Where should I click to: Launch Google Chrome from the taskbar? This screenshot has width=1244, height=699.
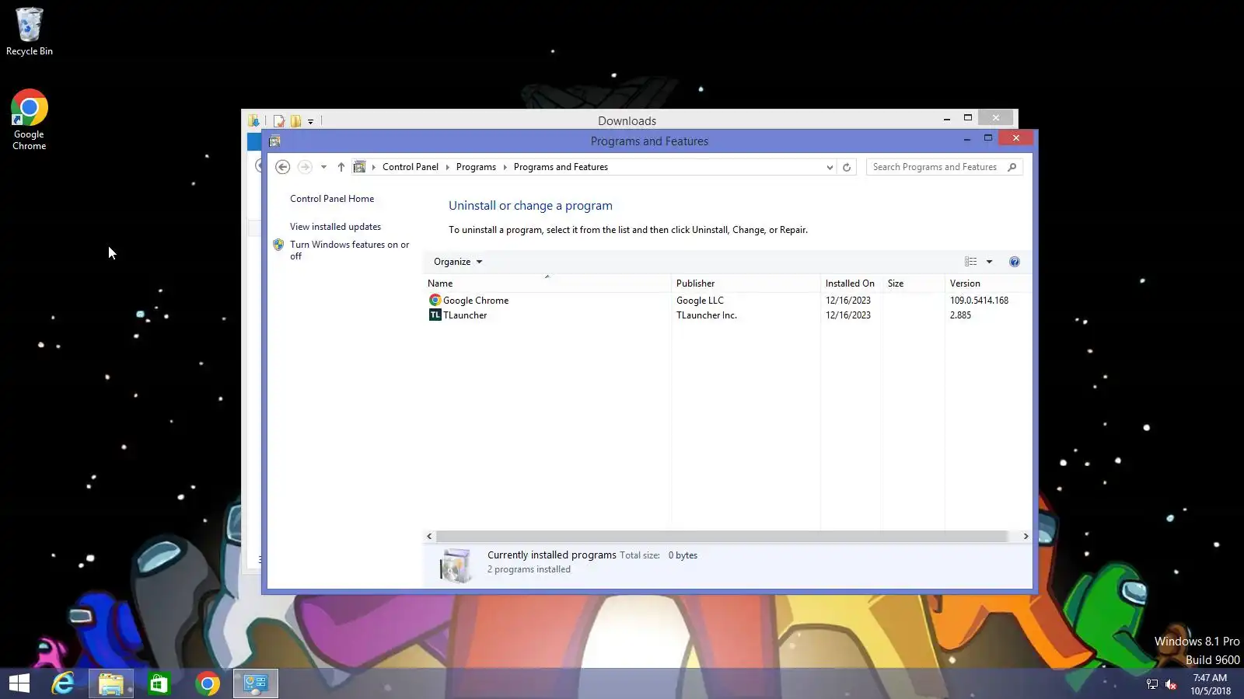coord(208,683)
